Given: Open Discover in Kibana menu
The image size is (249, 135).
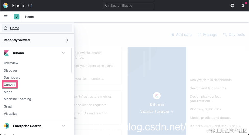Looking at the screenshot, I should pos(10,70).
